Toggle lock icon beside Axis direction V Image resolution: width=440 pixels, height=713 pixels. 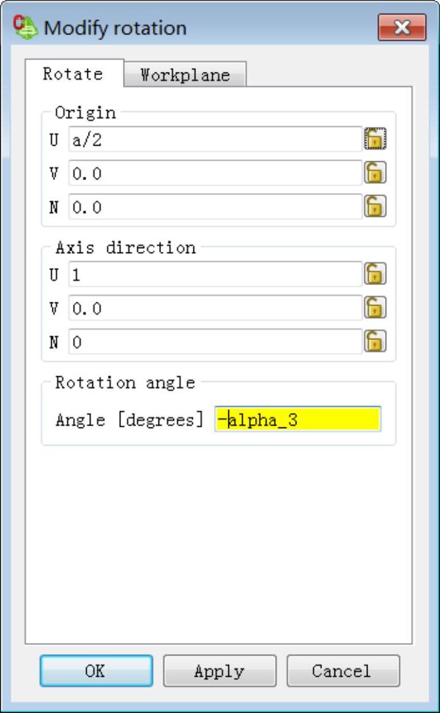coord(375,308)
